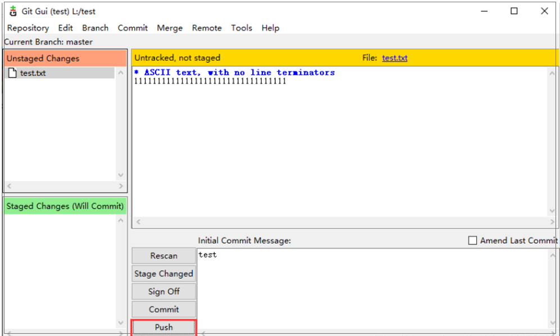Image resolution: width=560 pixels, height=336 pixels.
Task: Click the line of 1s in diff view
Action: [210, 81]
